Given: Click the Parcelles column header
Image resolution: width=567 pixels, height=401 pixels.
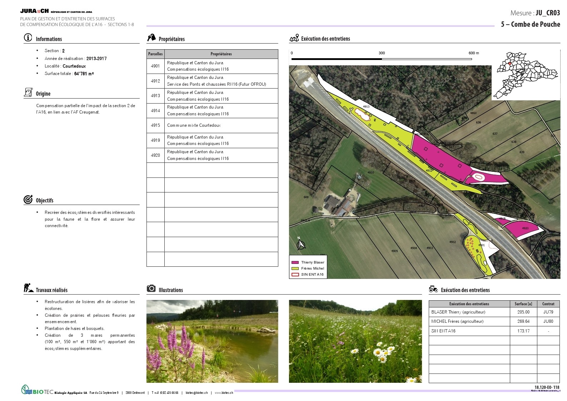Looking at the screenshot, I should (155, 54).
